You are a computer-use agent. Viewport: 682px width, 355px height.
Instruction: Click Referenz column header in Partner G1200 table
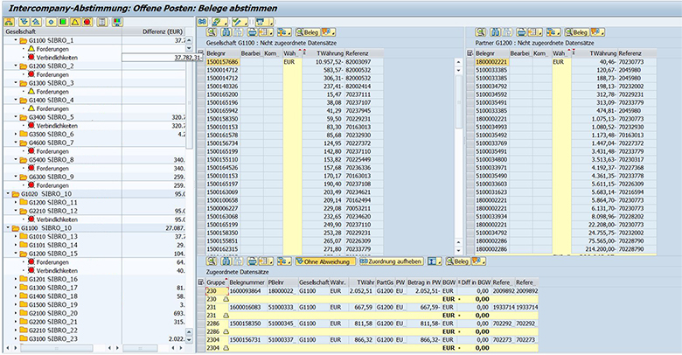point(637,53)
